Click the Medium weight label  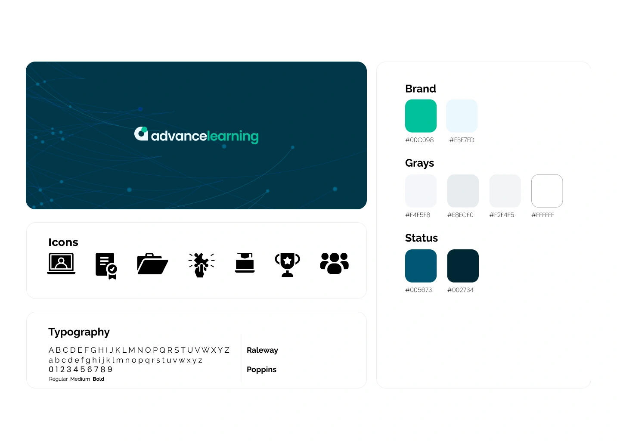click(80, 379)
